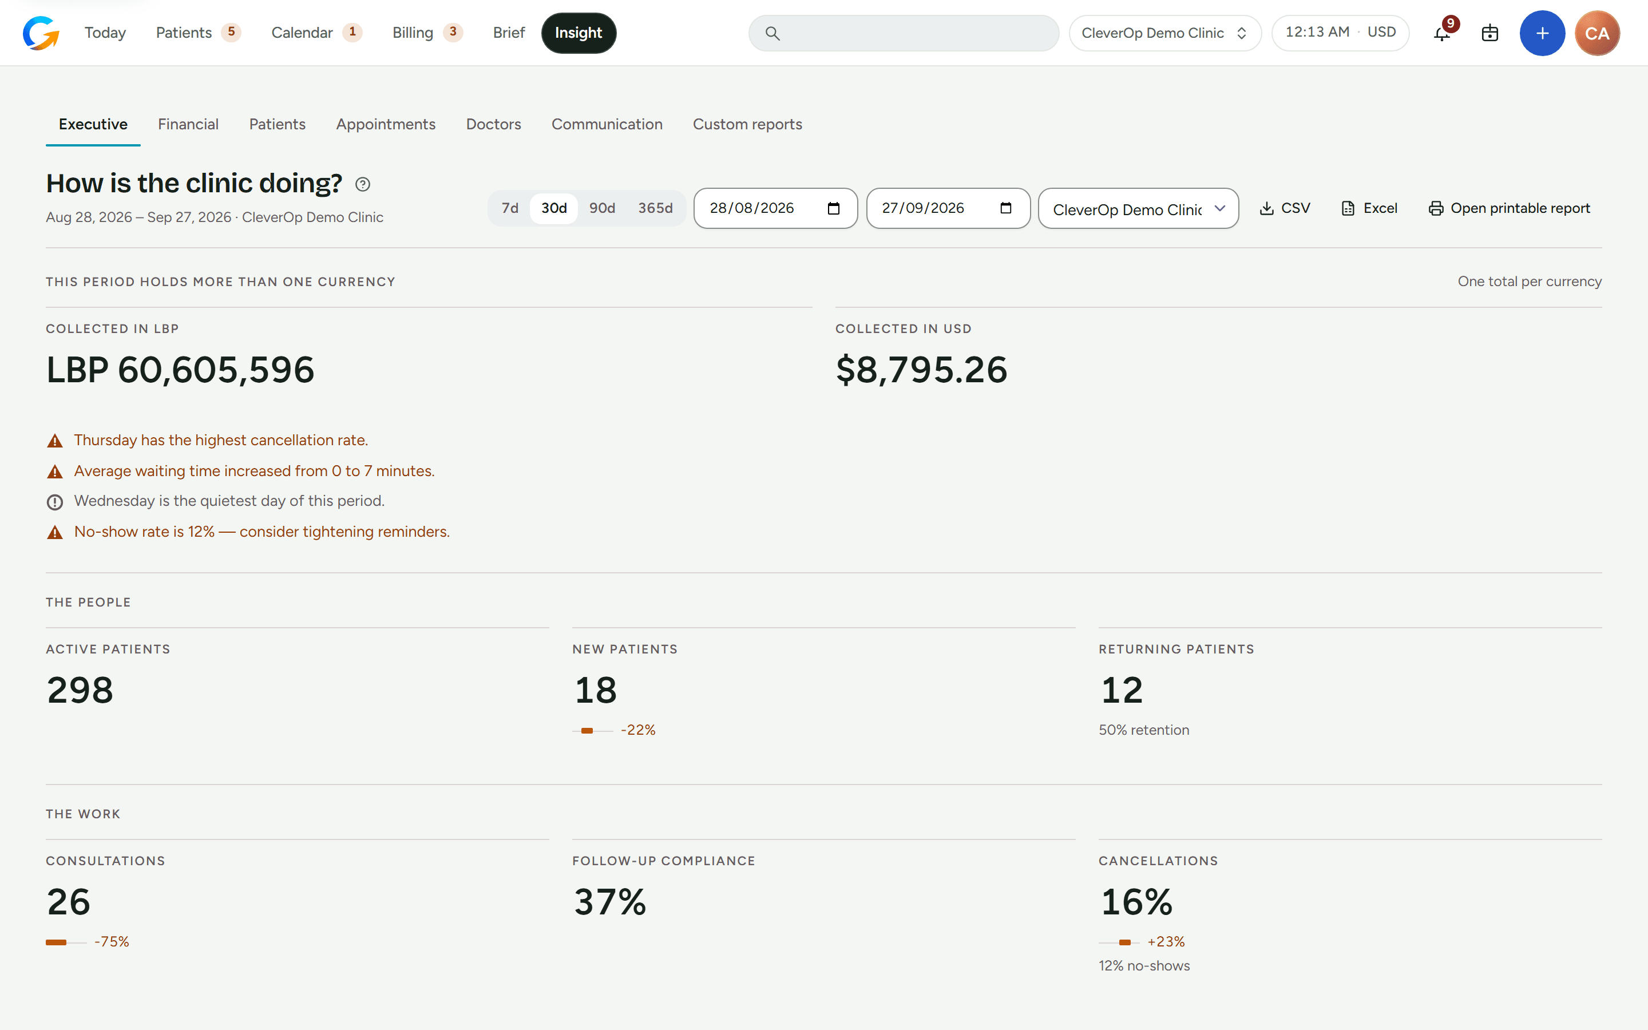
Task: Open the calendar shortcut icon in header
Action: tap(1489, 33)
